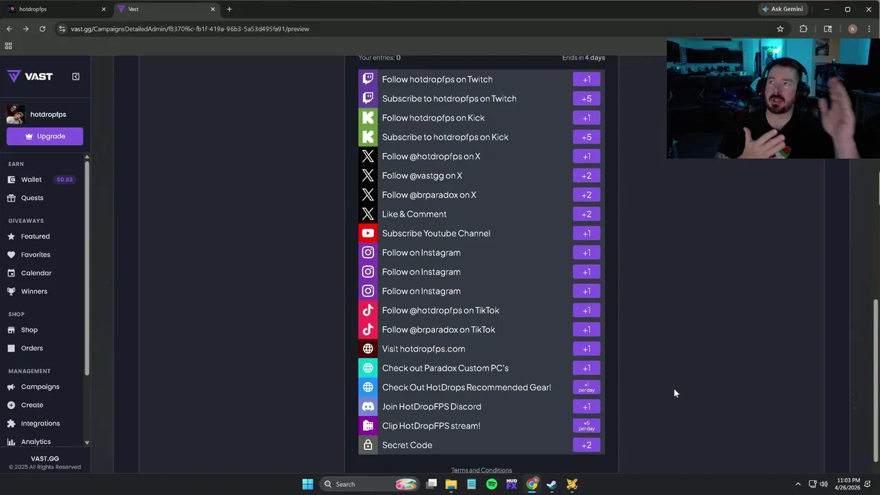Click the globe icon beside Check out Paradox Custom PC's

[368, 368]
